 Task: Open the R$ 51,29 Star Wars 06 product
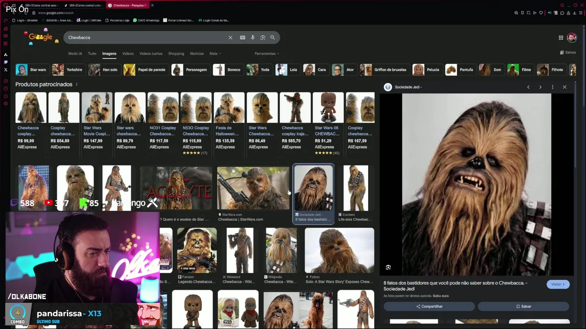328,123
